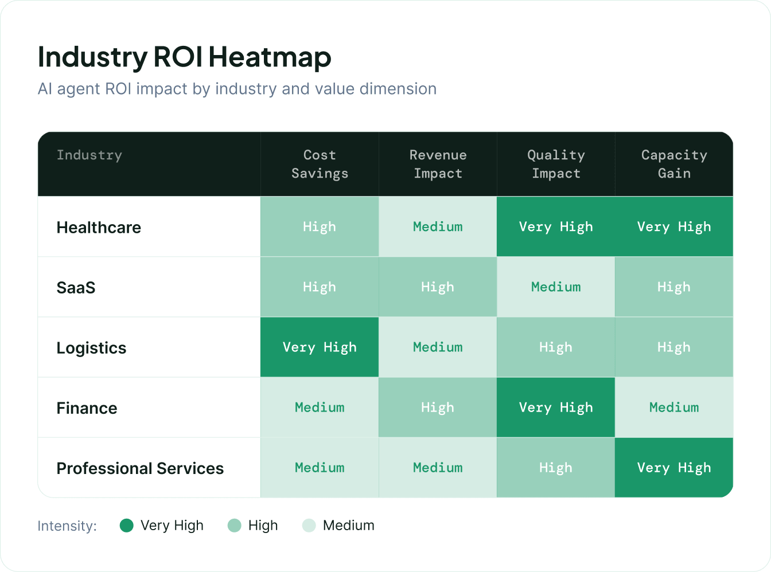Select the Healthcare row label
This screenshot has width=771, height=572.
click(99, 228)
